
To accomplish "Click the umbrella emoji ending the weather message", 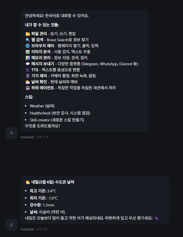I will click(x=156, y=218).
